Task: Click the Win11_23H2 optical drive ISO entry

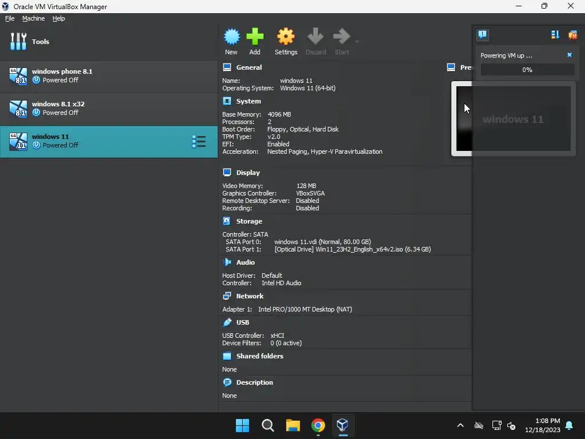Action: pos(352,249)
